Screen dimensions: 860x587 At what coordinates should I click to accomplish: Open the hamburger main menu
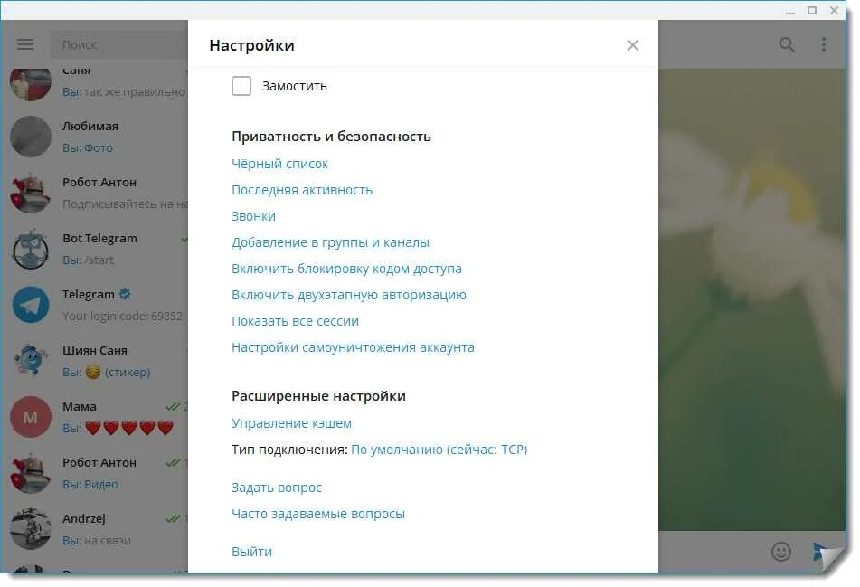pyautogui.click(x=24, y=43)
